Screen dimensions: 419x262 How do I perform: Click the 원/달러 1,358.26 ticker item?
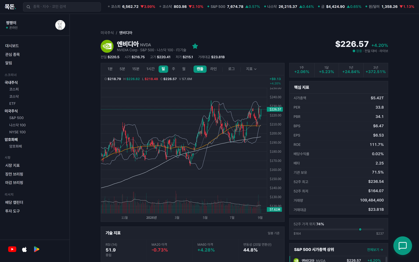pos(390,7)
